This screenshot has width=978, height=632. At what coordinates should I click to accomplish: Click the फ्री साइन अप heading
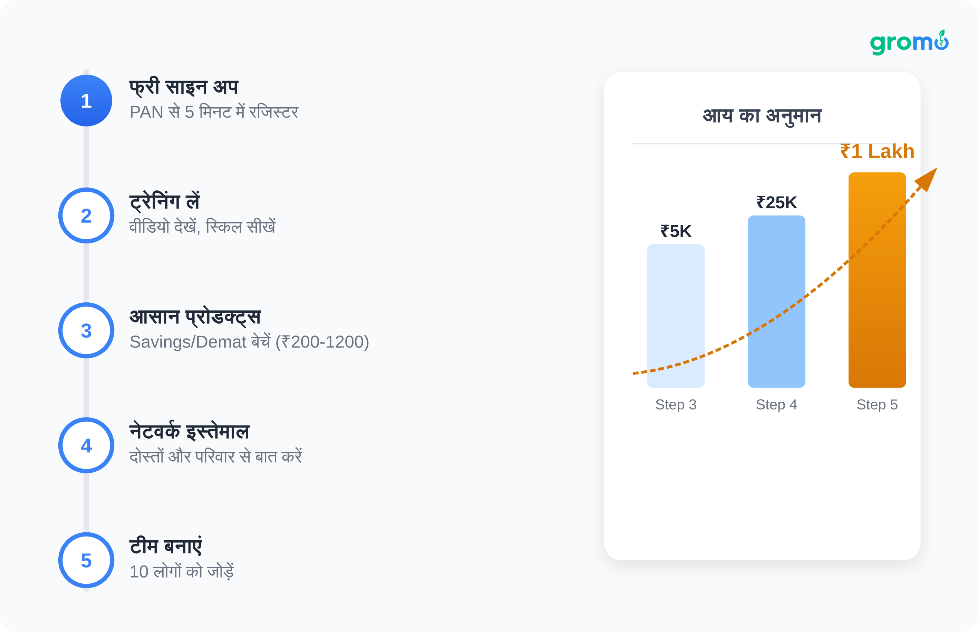pyautogui.click(x=184, y=87)
